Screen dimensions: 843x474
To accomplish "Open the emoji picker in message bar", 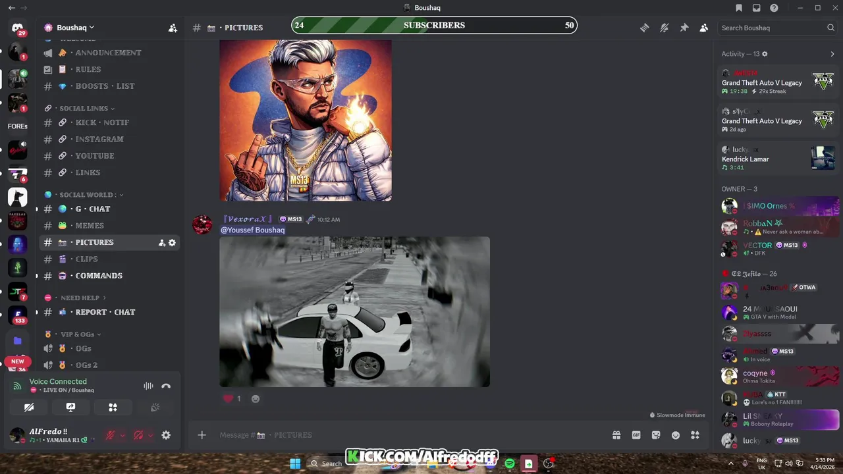I will [675, 435].
